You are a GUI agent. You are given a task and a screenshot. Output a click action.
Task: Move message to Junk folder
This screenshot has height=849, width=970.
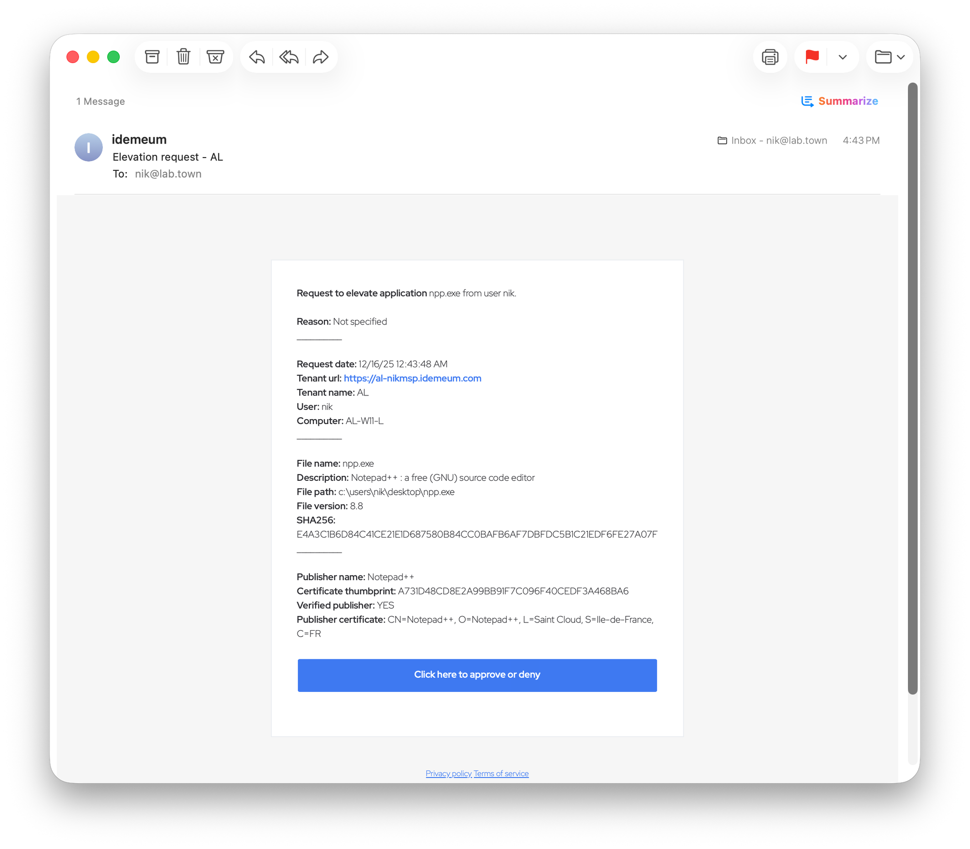(x=215, y=57)
